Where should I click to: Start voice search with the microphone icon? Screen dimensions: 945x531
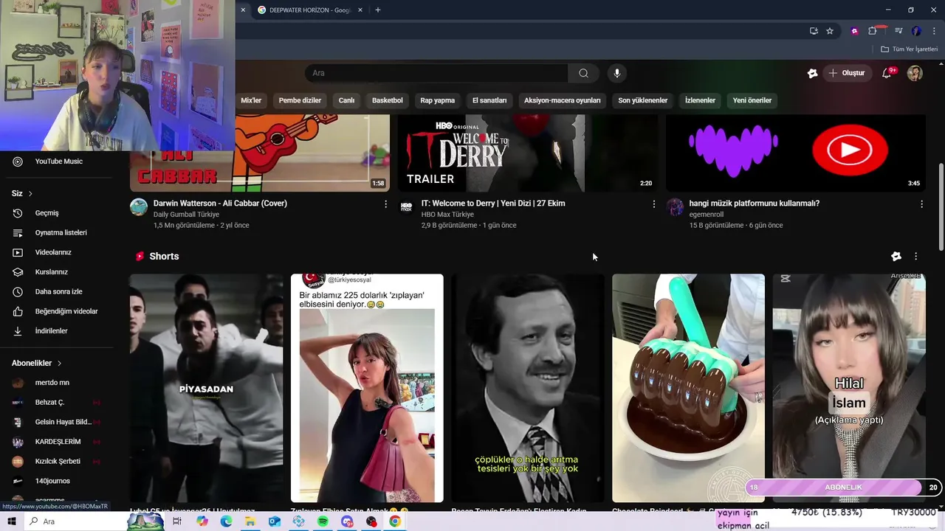(617, 73)
